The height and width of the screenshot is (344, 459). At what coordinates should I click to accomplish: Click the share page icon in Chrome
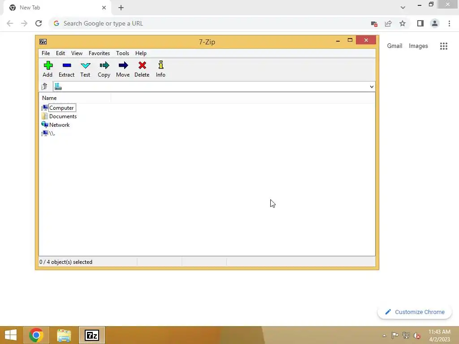click(x=388, y=23)
